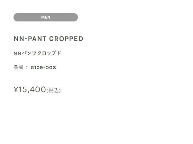Select the NN-PANT CROPPED product title
Screen dimensions: 193x144
tap(48, 39)
